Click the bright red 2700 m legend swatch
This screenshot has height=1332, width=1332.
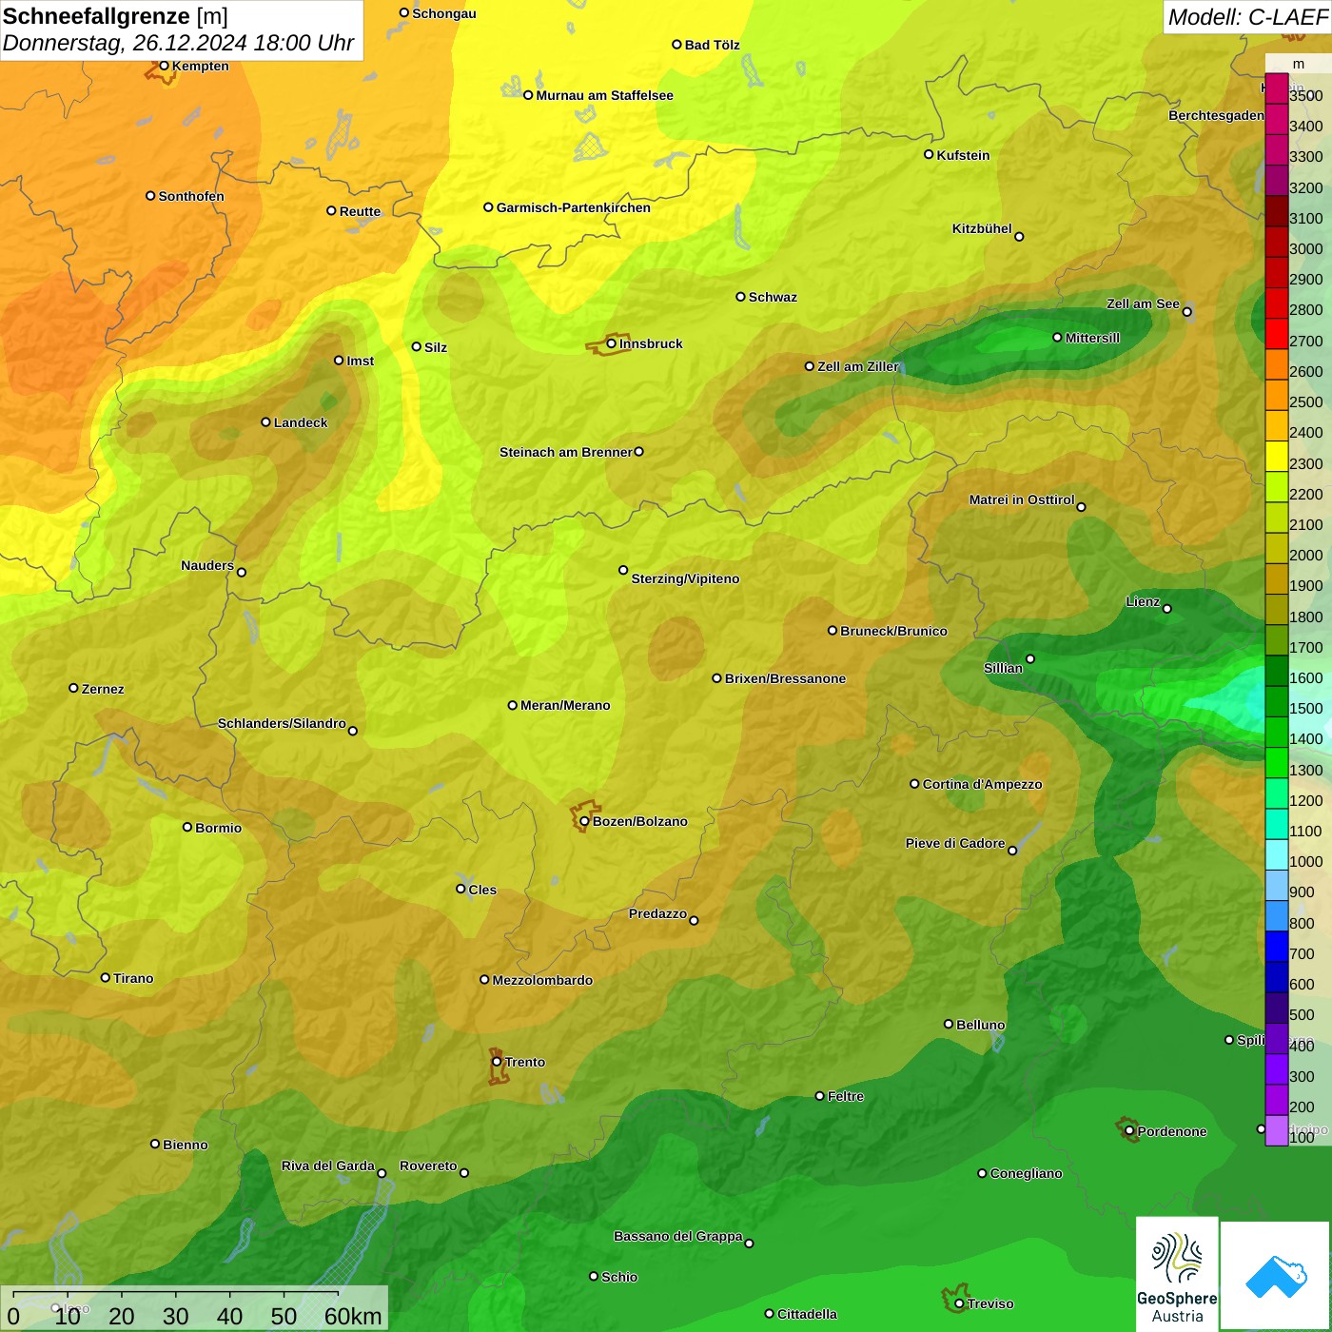click(1276, 333)
